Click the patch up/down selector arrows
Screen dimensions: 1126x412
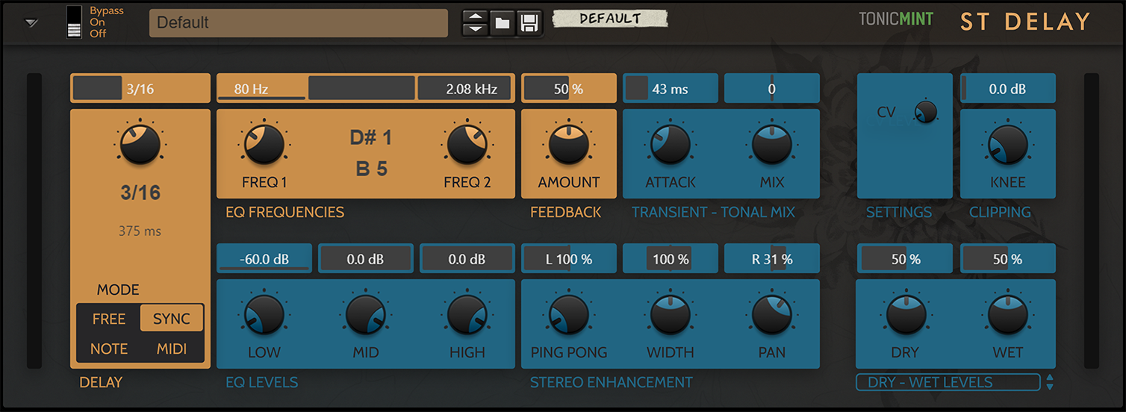pos(475,23)
